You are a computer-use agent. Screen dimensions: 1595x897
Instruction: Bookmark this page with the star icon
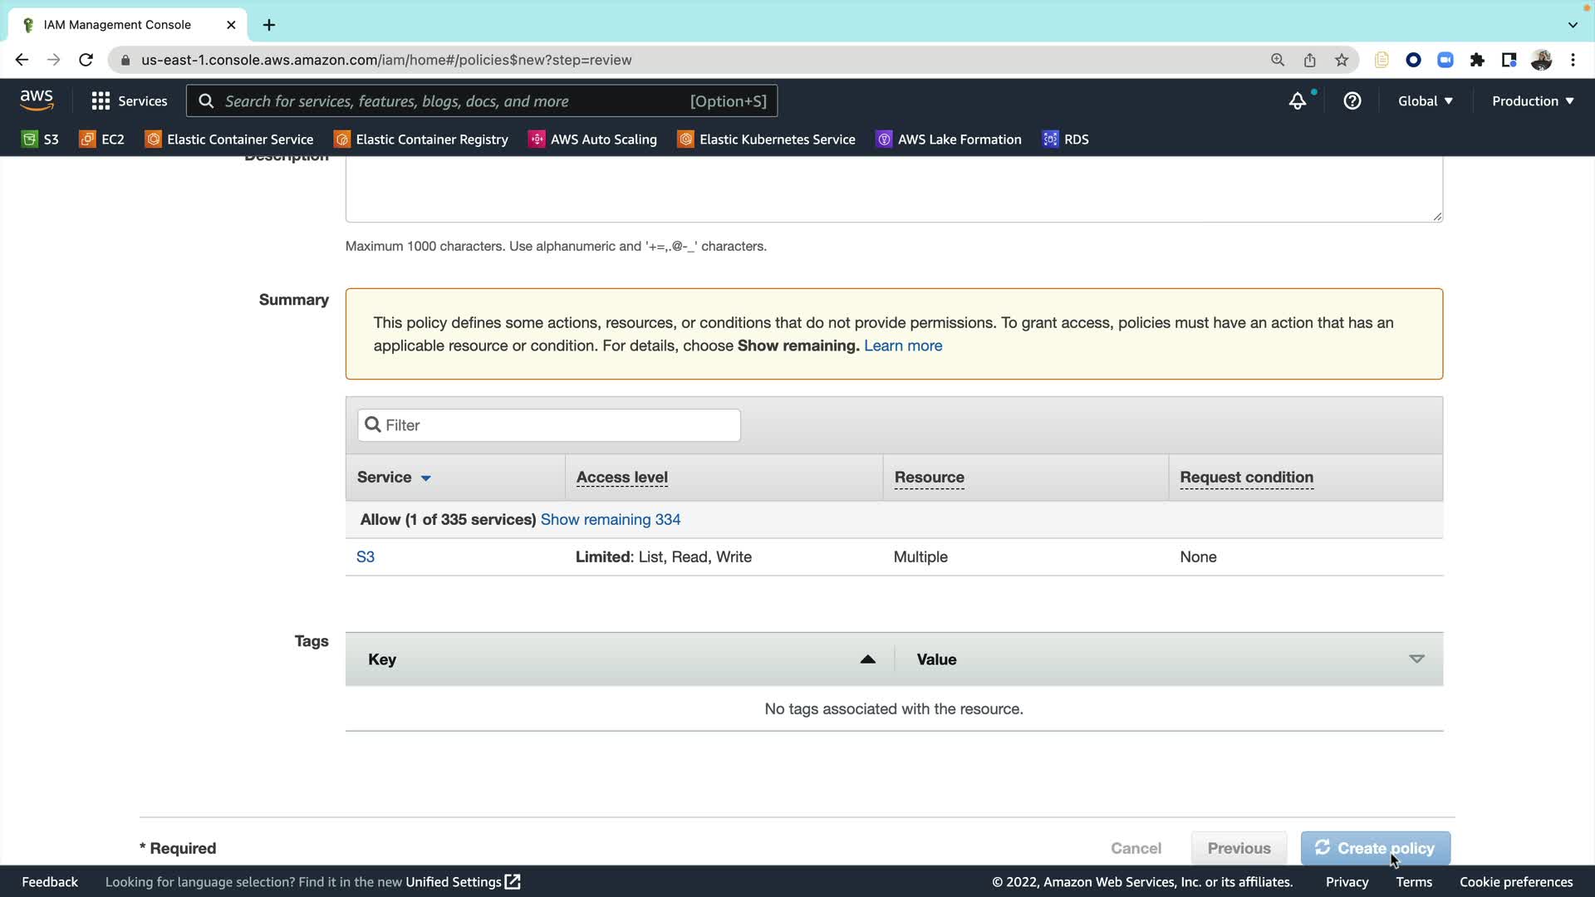pos(1342,60)
